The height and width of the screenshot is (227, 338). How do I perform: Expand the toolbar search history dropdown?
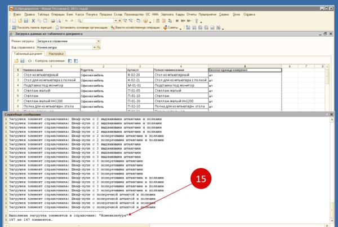click(115, 21)
